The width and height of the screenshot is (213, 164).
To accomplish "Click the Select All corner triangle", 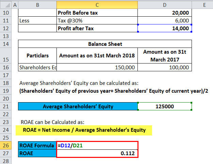I will pyautogui.click(x=6, y=4).
